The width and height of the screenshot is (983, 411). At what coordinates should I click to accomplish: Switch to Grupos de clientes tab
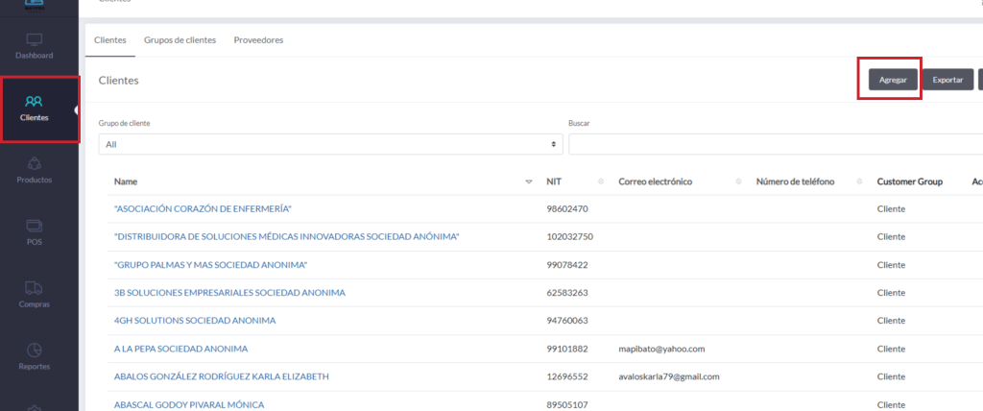tap(180, 40)
